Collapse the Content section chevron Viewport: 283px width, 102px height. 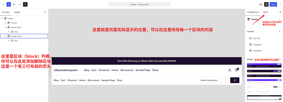[x=280, y=32]
